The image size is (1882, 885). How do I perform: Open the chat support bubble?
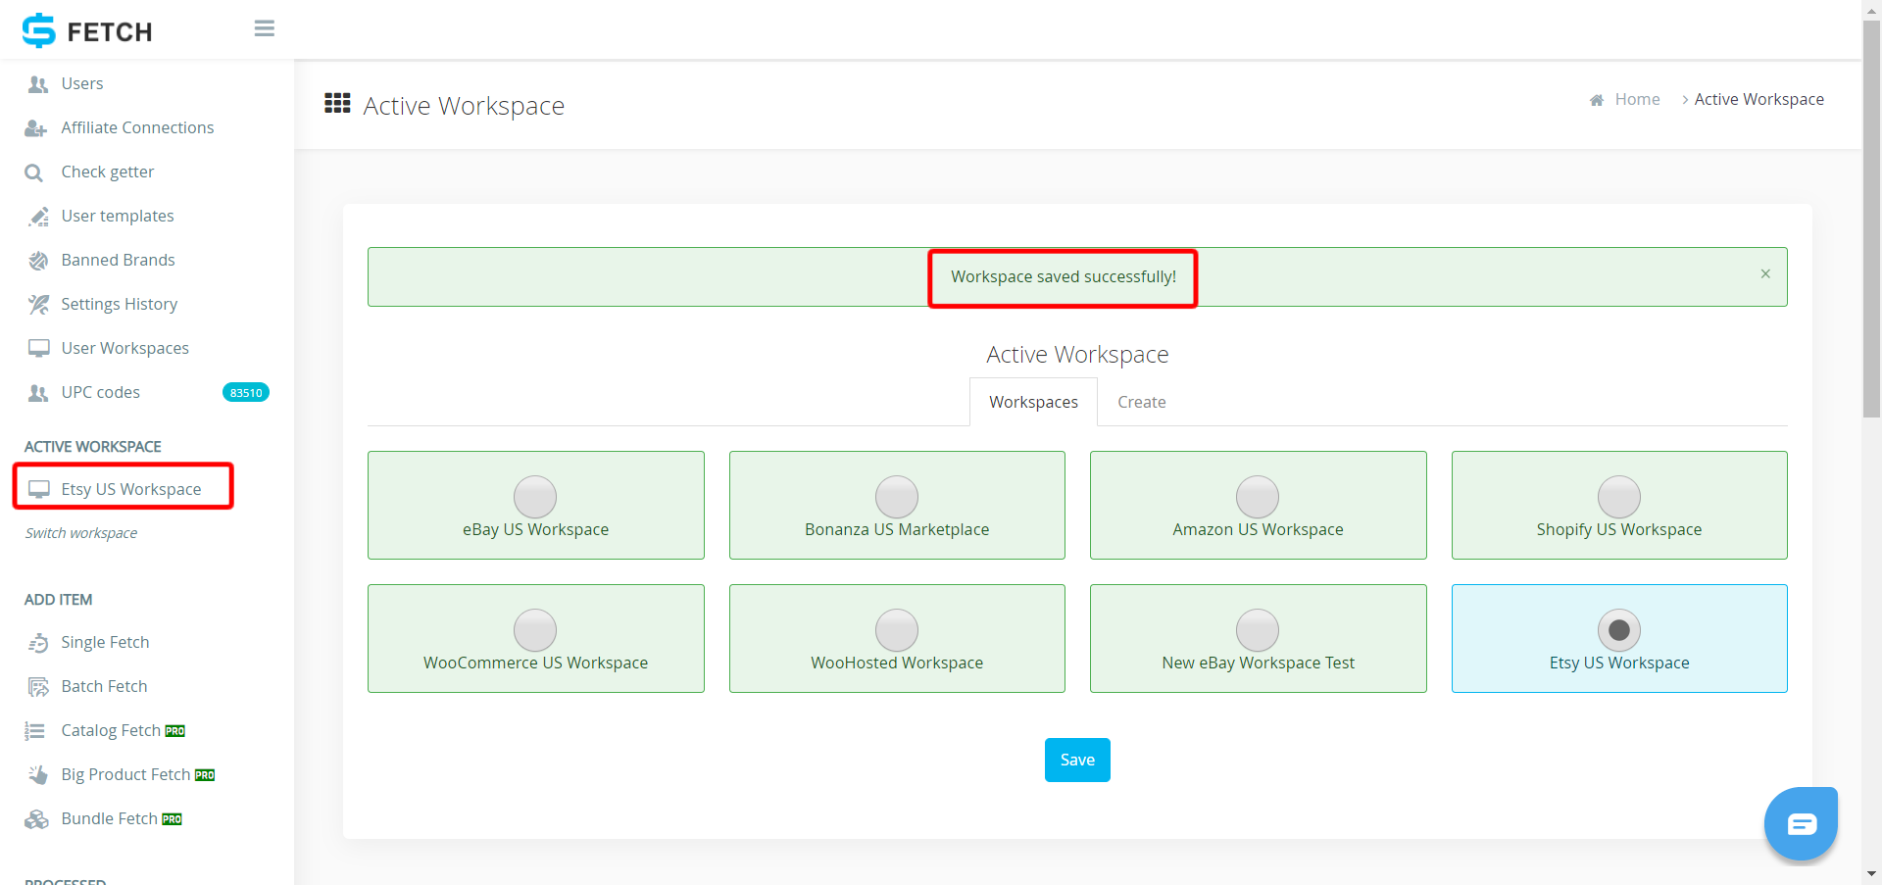pyautogui.click(x=1801, y=823)
